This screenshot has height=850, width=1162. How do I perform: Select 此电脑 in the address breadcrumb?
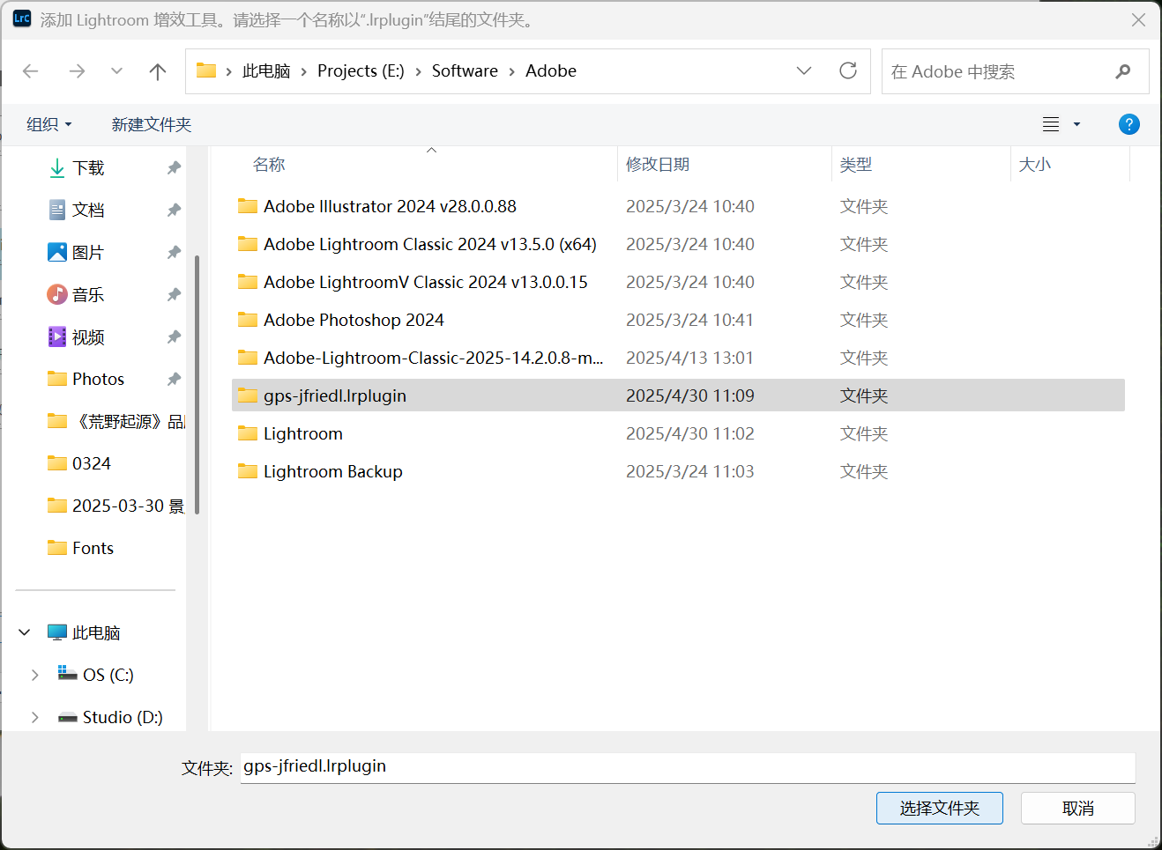266,71
